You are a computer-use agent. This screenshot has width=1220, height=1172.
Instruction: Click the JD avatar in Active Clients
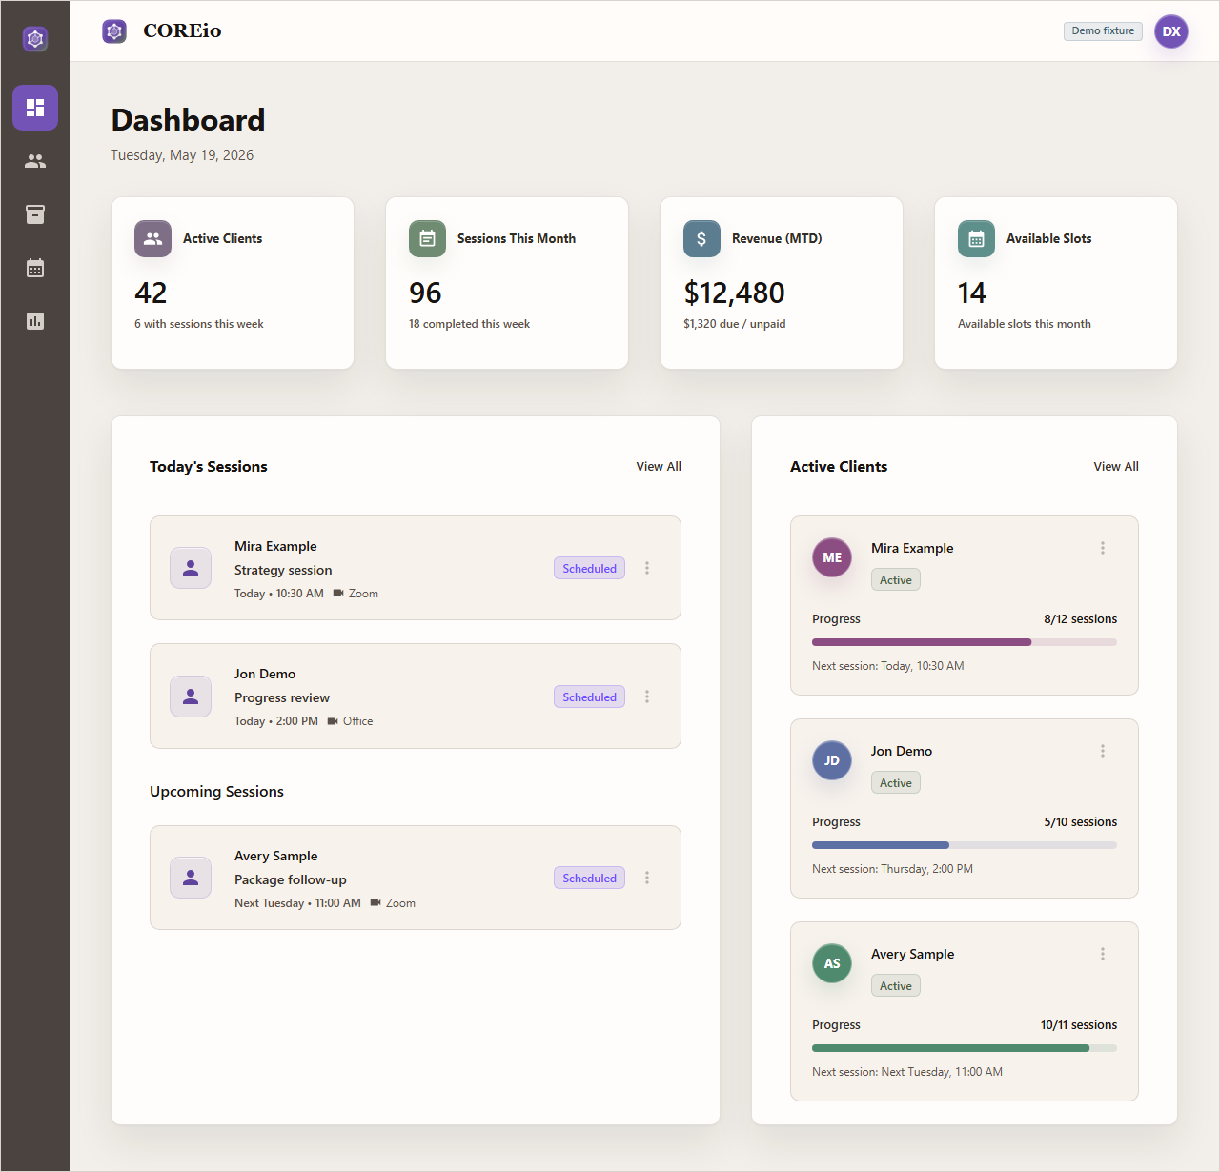[x=832, y=760]
